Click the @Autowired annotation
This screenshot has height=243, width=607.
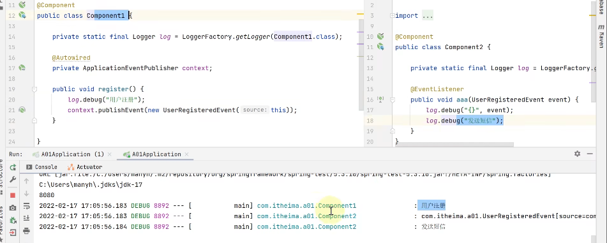pyautogui.click(x=71, y=57)
